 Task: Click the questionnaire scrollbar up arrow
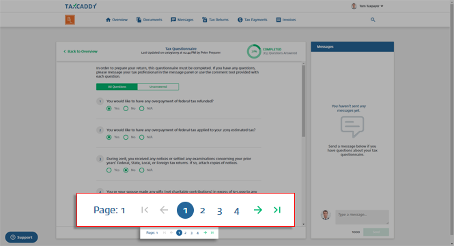click(x=303, y=63)
